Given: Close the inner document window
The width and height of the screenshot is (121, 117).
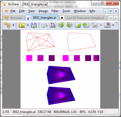Looking at the screenshot, I should (116, 11).
